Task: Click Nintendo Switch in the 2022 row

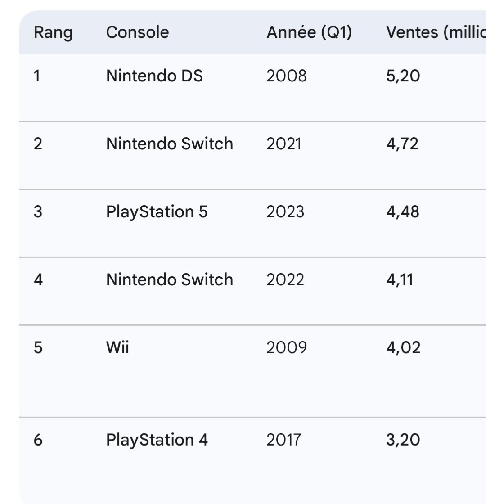Action: pos(169,279)
